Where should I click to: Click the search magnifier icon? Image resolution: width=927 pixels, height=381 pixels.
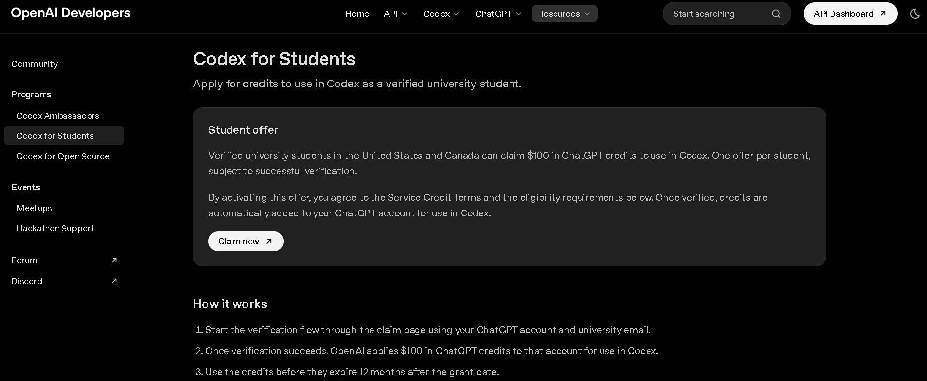pyautogui.click(x=776, y=14)
